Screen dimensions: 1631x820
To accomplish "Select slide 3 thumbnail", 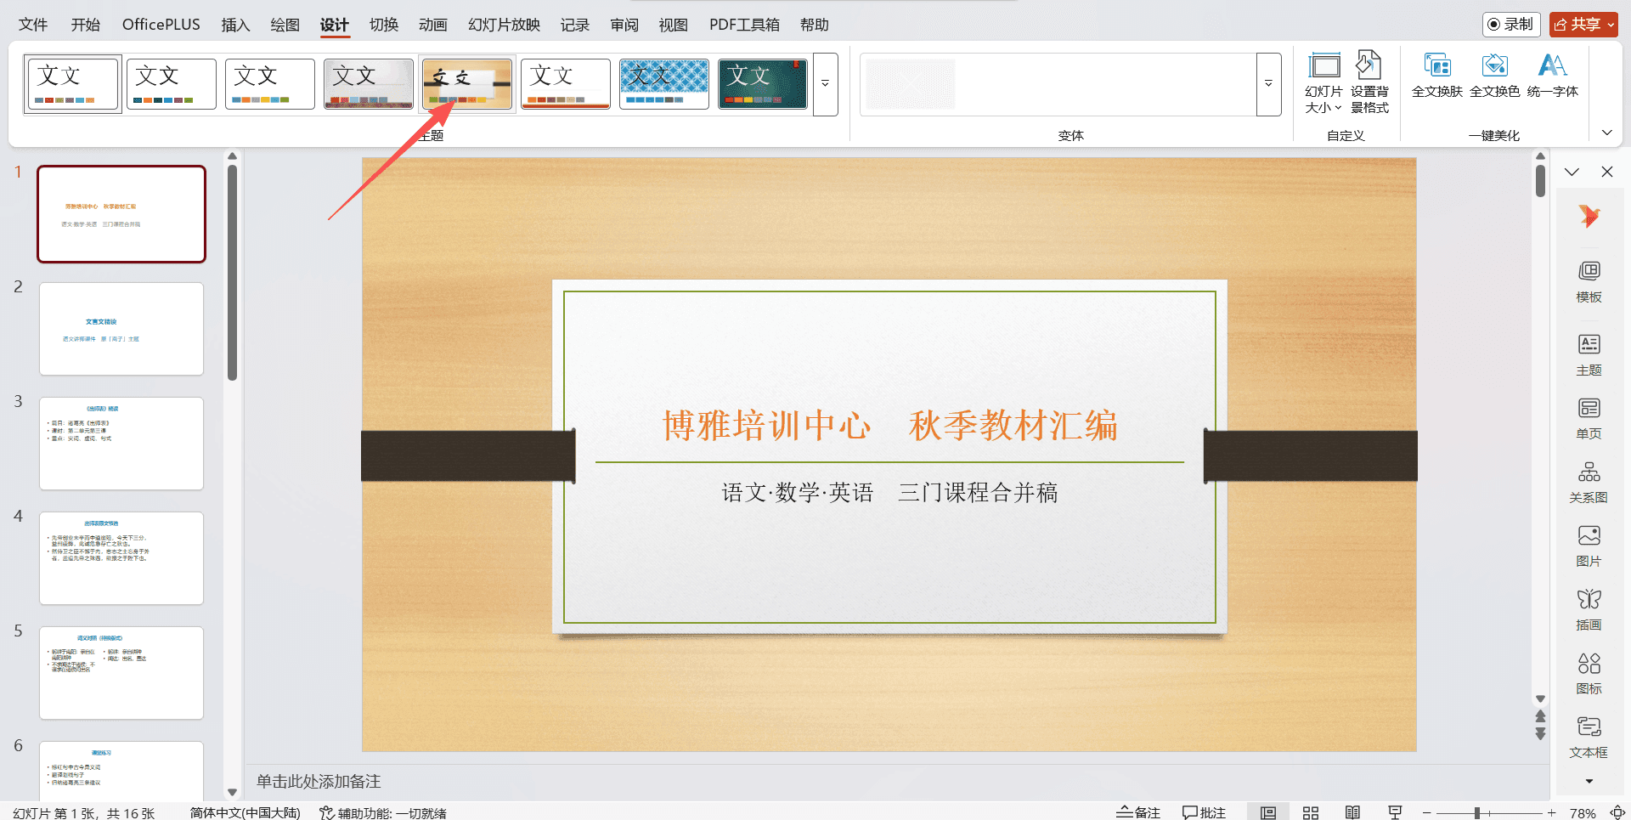I will pyautogui.click(x=121, y=444).
